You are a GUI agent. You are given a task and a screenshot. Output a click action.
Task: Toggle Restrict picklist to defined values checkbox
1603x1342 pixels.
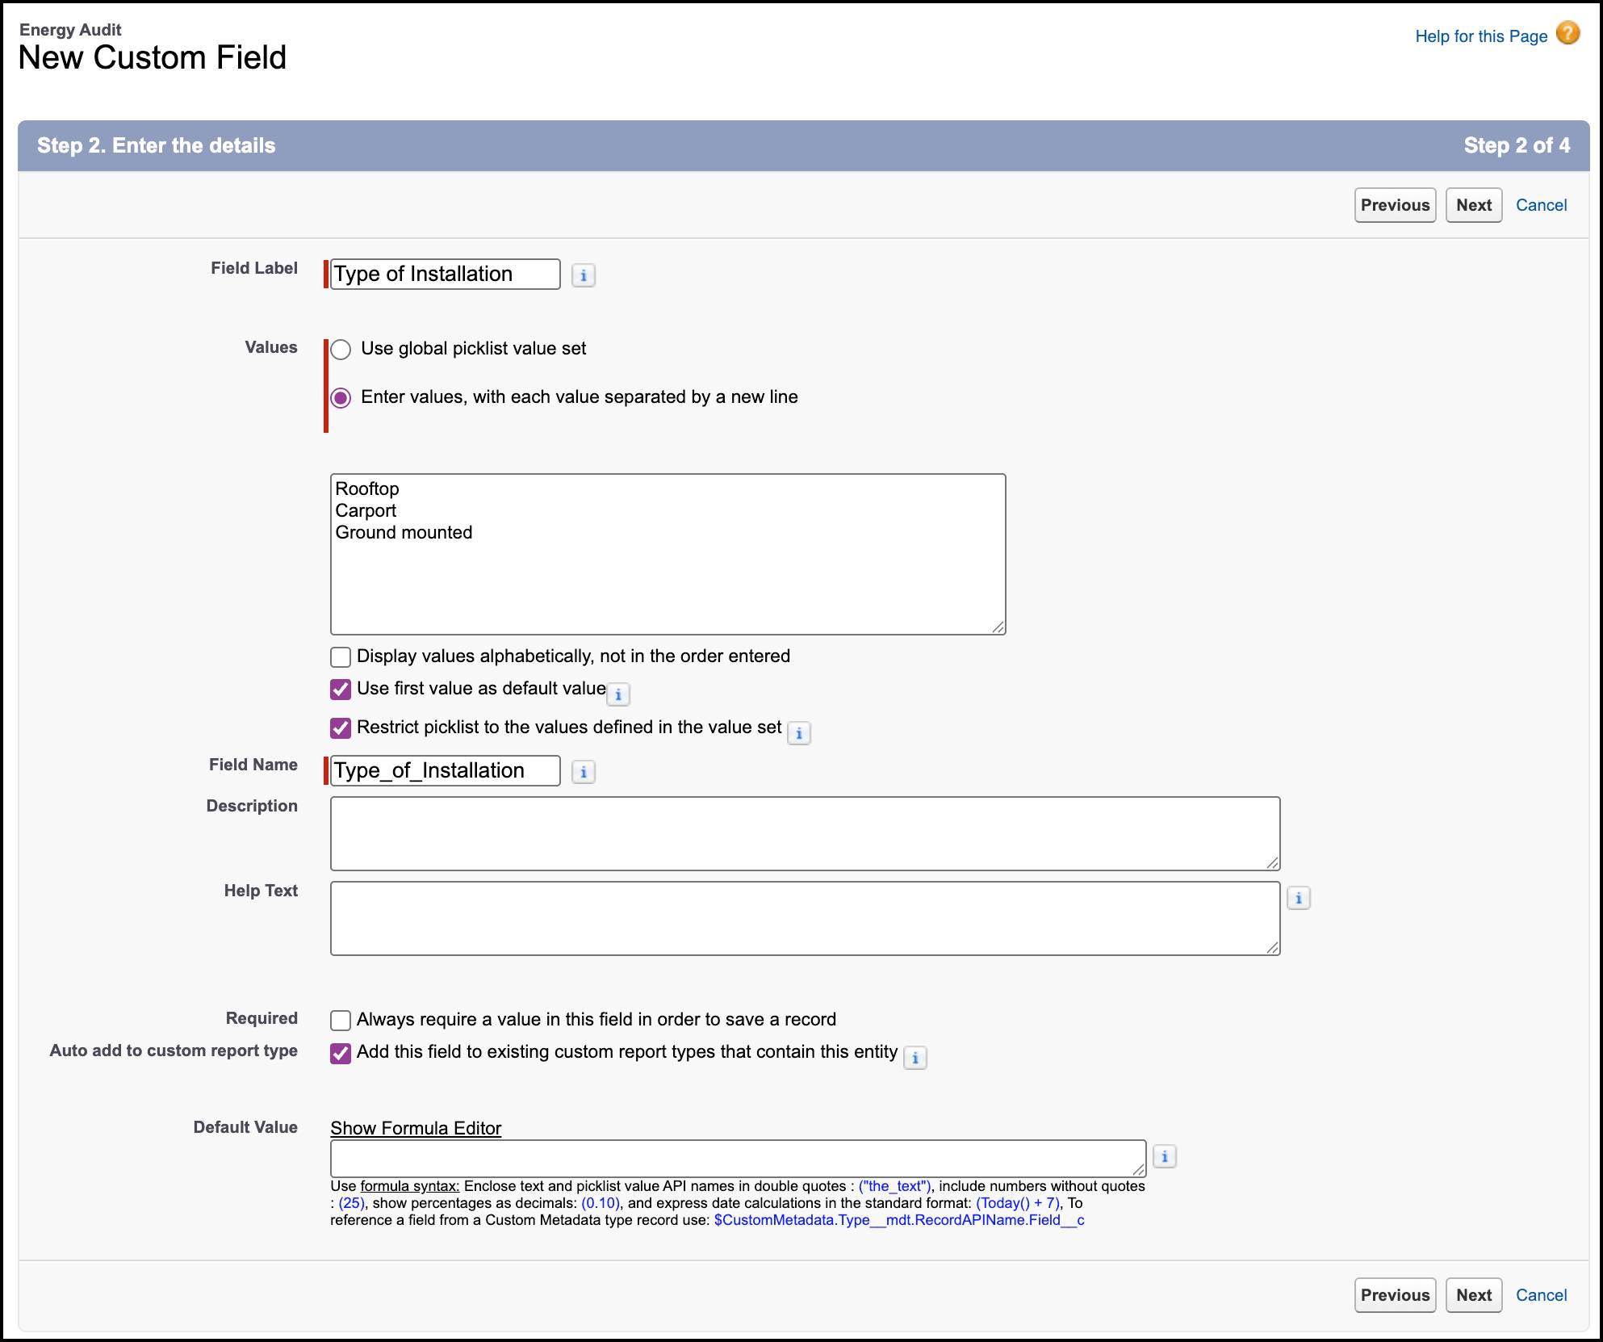pyautogui.click(x=341, y=728)
